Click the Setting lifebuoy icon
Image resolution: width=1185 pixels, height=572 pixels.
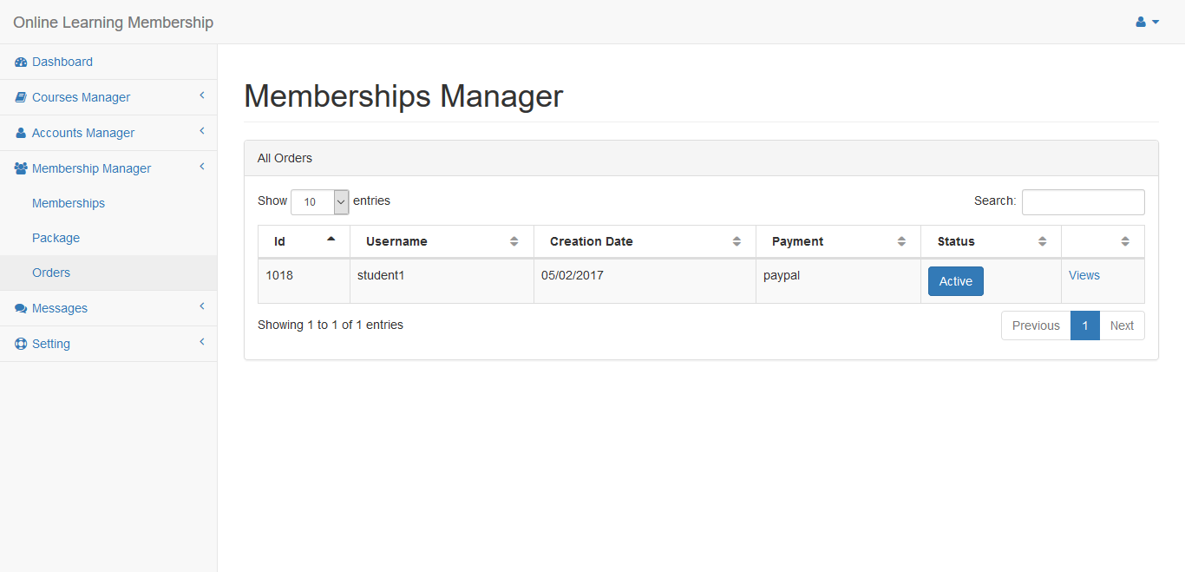(21, 345)
